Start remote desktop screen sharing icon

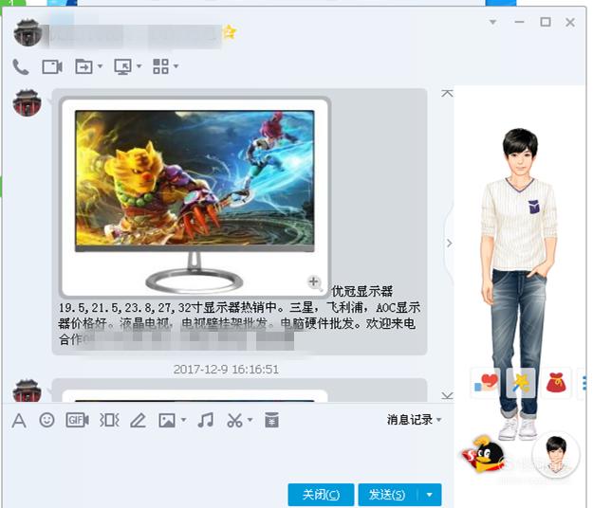(x=123, y=67)
